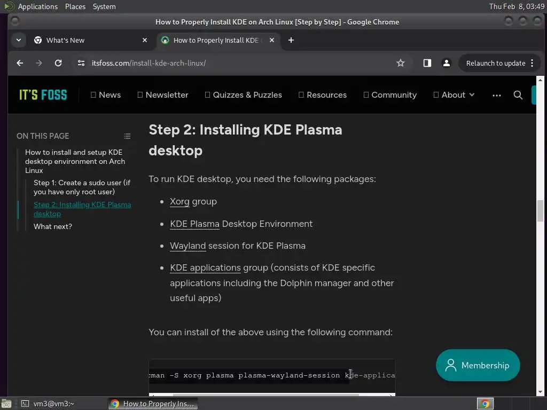Jump to Step 2: Installing KDE Plasma desktop

[82, 209]
